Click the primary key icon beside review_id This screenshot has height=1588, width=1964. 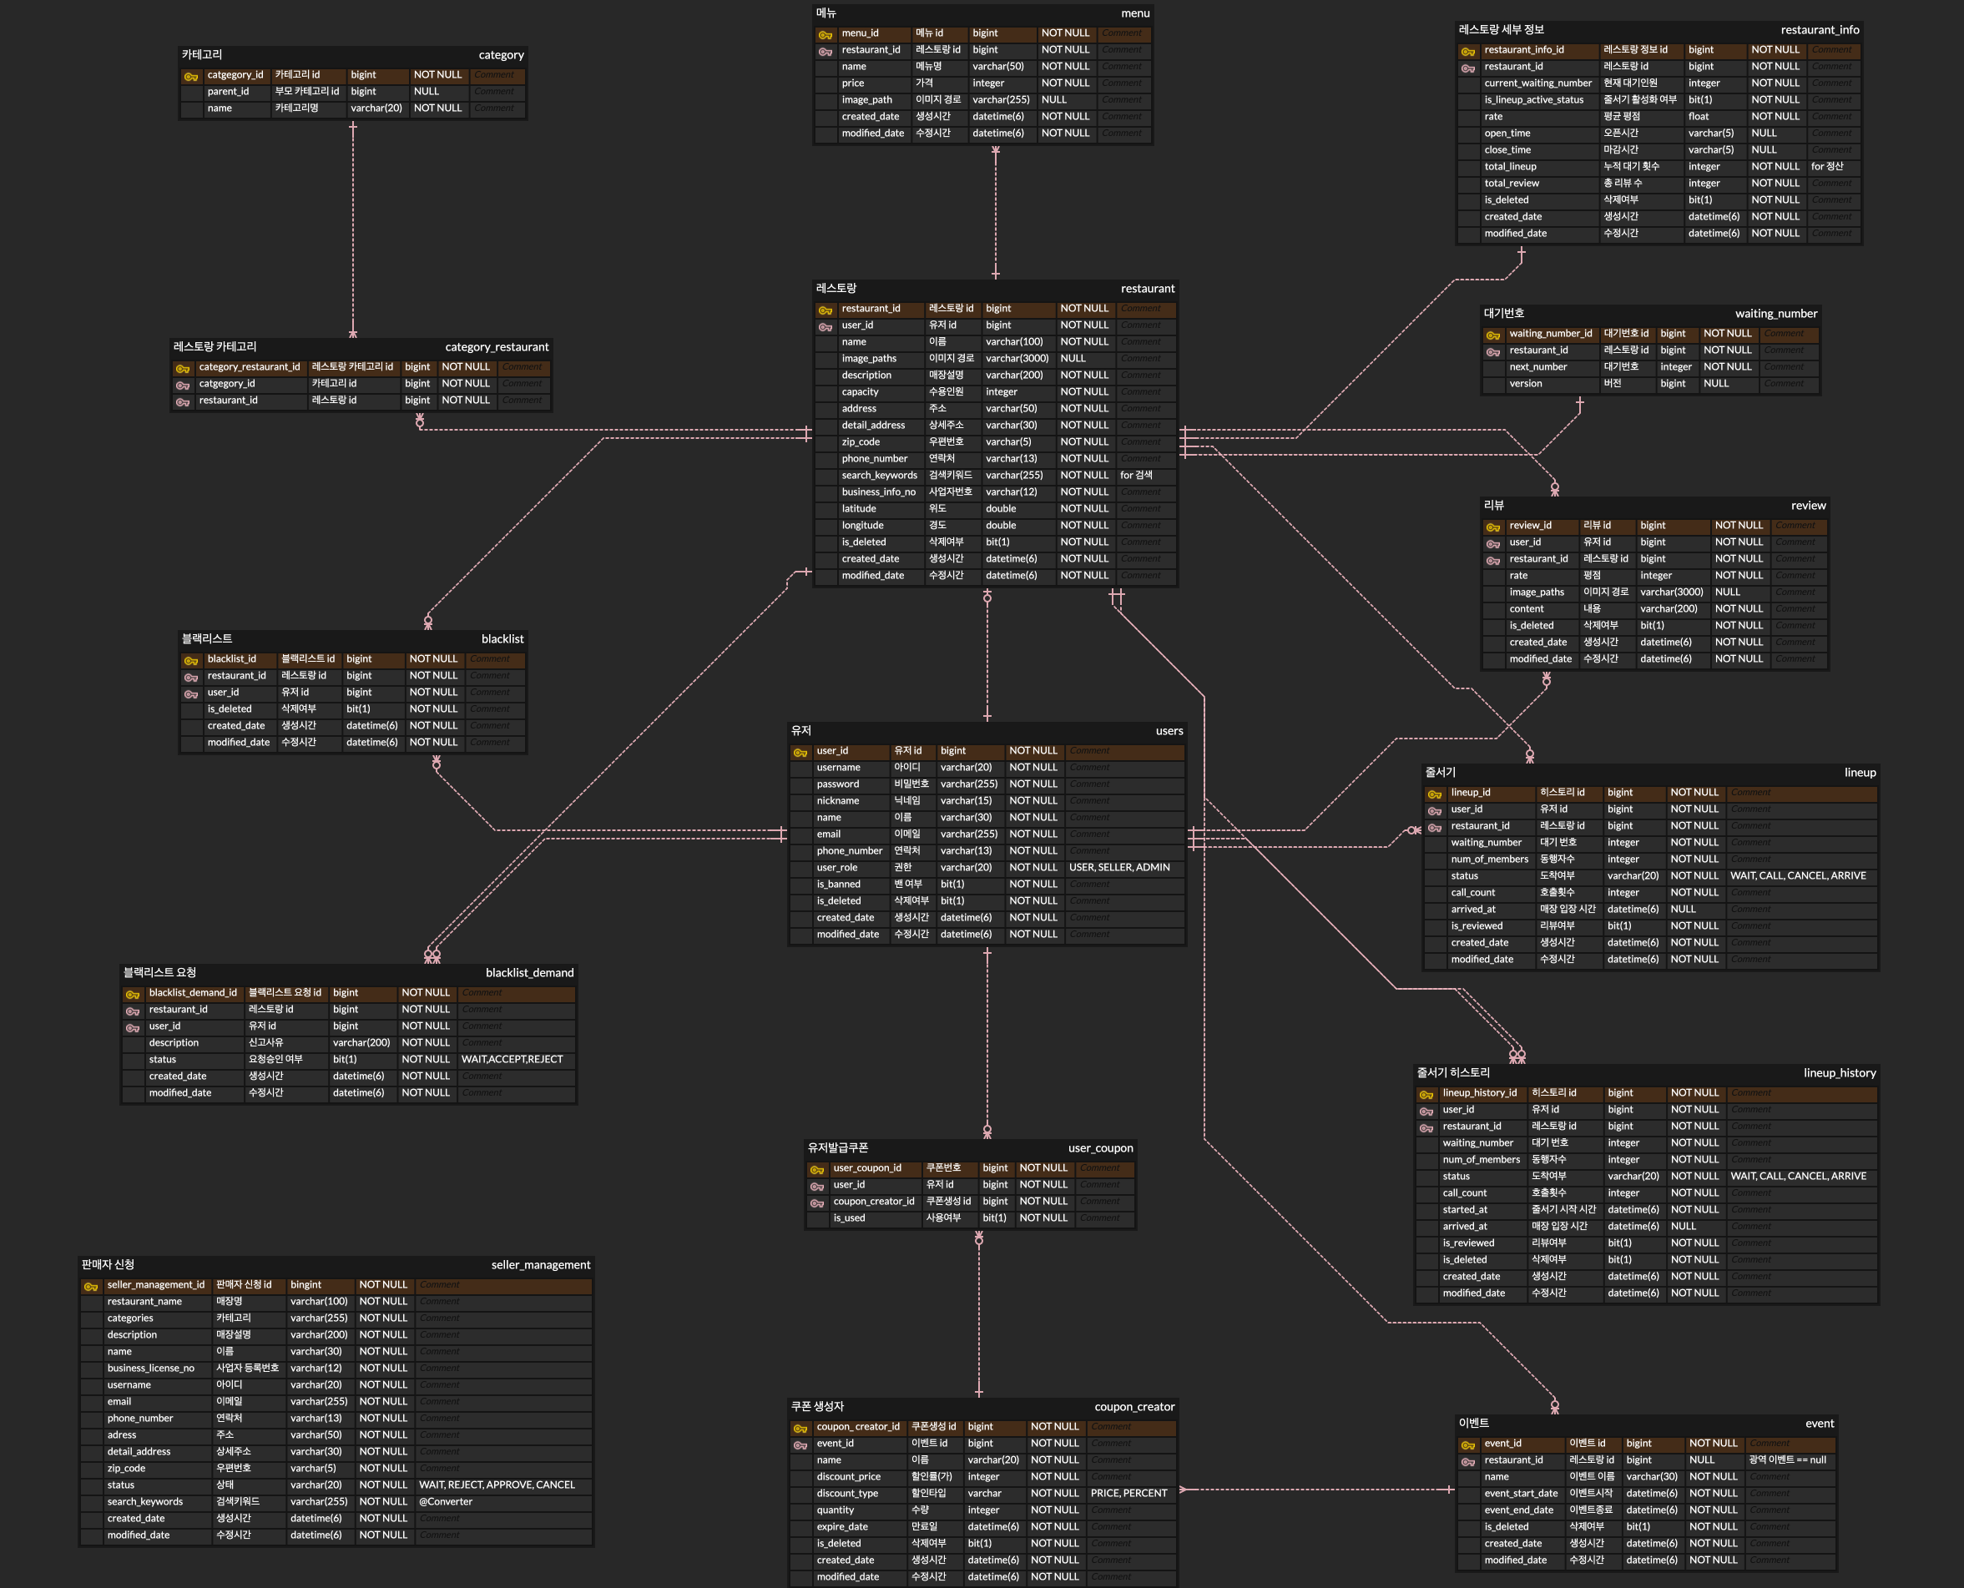tap(1493, 527)
